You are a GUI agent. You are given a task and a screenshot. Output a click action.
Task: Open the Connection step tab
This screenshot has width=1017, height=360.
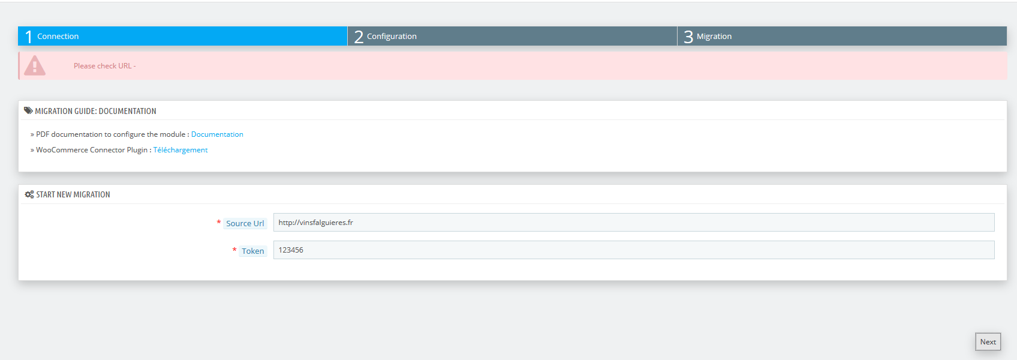182,36
